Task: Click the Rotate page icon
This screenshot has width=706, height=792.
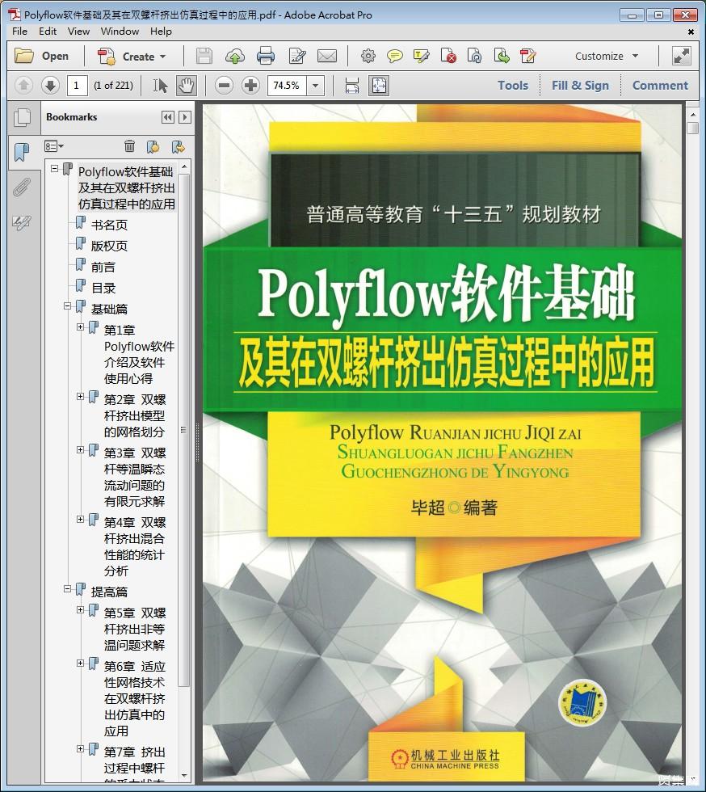Action: [x=475, y=56]
